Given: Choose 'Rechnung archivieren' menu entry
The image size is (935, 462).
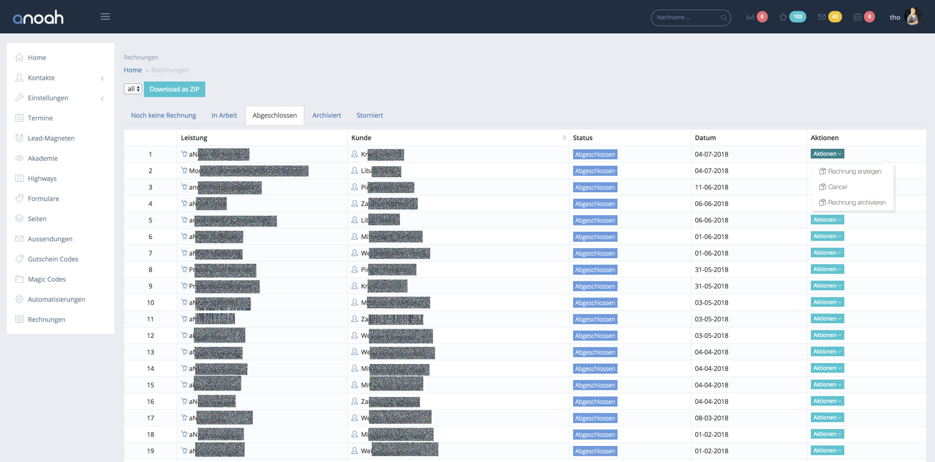Looking at the screenshot, I should tap(857, 203).
